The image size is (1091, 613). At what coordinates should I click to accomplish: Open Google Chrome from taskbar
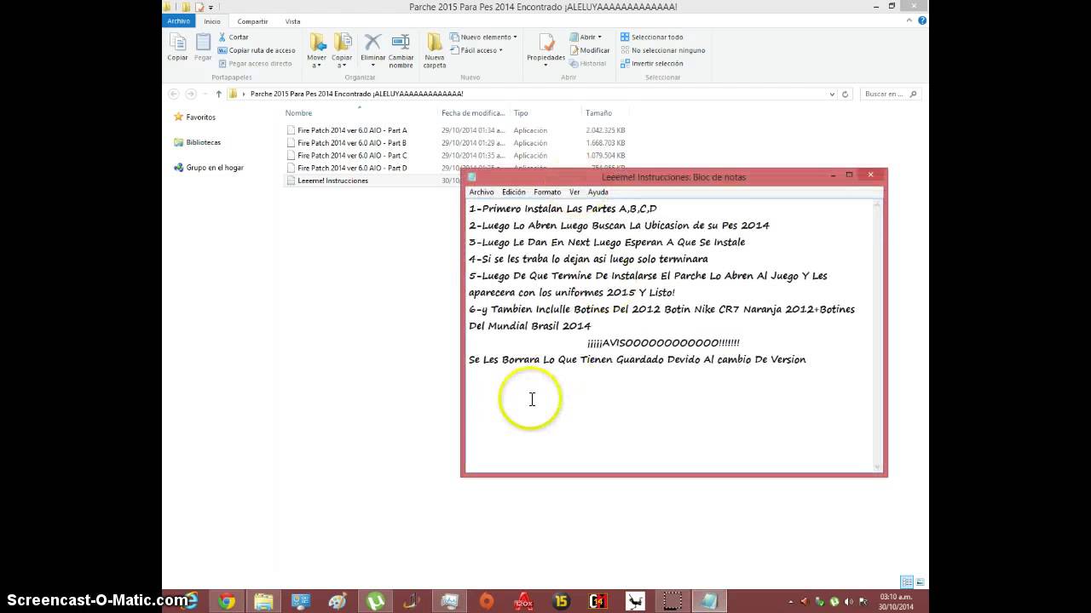226,601
